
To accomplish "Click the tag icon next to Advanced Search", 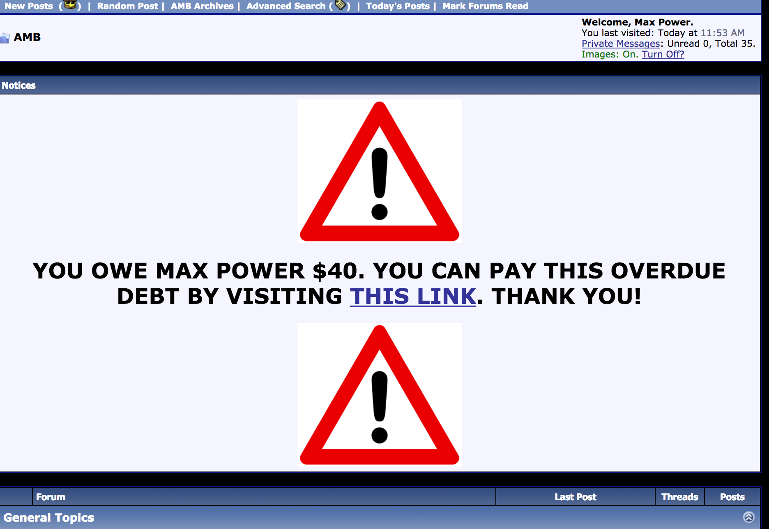I will (x=340, y=5).
